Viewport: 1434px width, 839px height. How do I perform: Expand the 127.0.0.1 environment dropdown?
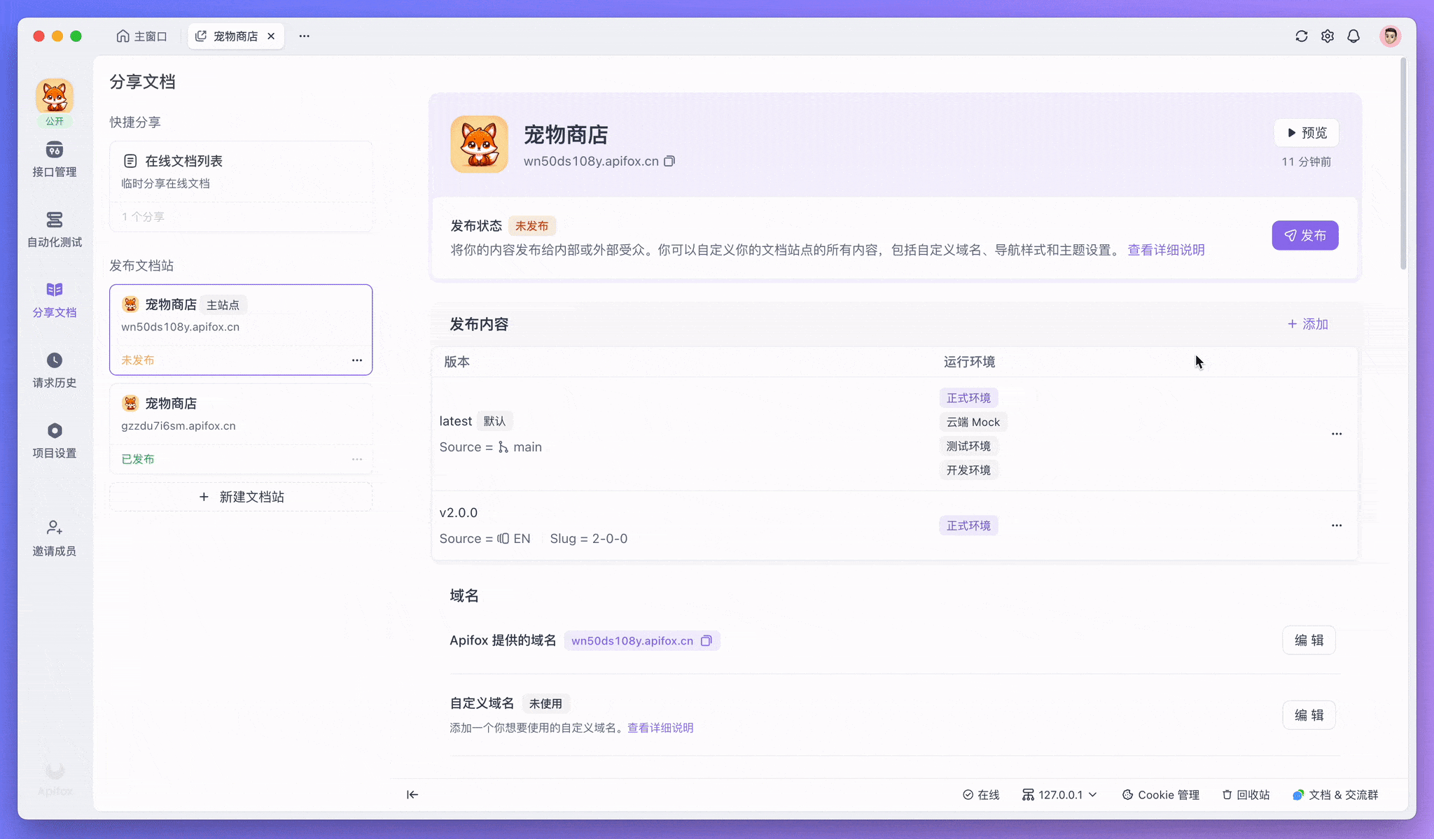(1060, 795)
